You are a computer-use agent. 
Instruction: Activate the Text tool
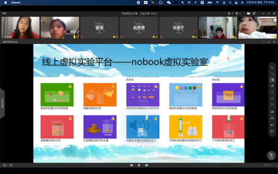pyautogui.click(x=272, y=92)
